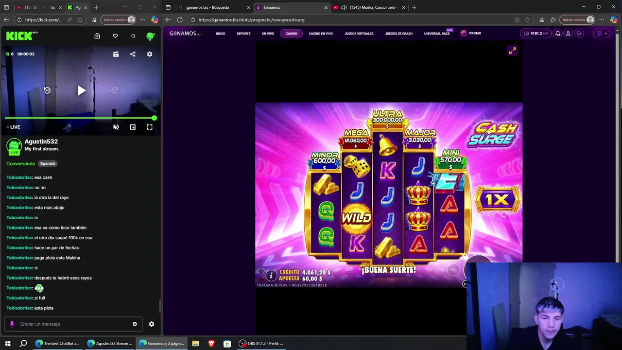Decrease bet with the minus button
Screen dimensions: 622x350
click(x=453, y=269)
